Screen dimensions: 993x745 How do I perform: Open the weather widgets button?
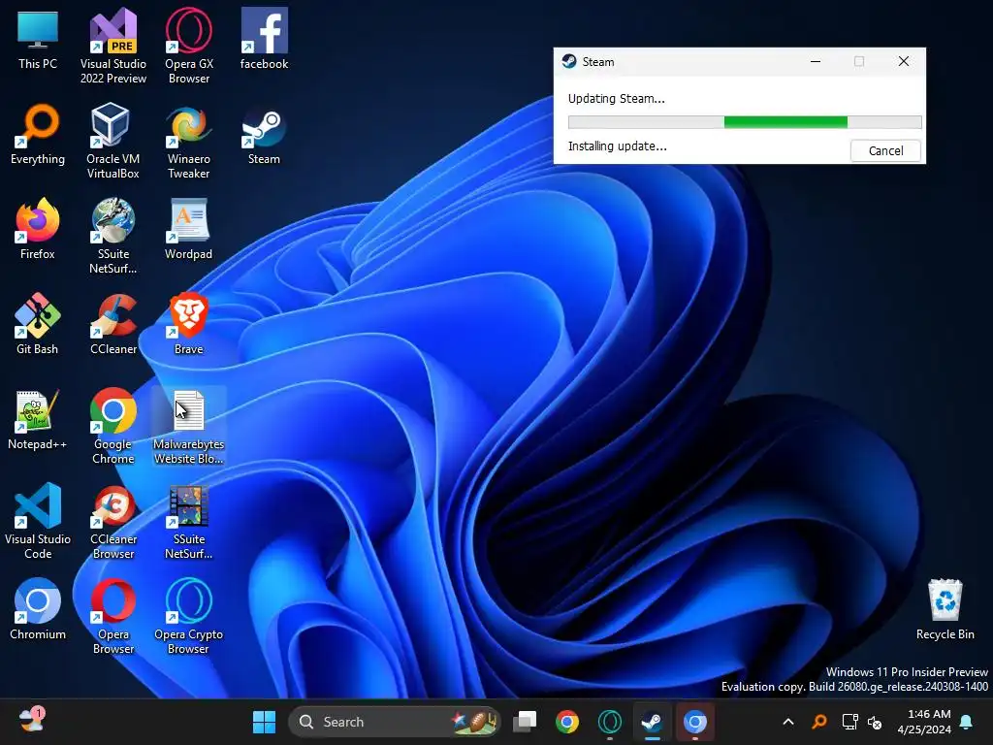[32, 720]
